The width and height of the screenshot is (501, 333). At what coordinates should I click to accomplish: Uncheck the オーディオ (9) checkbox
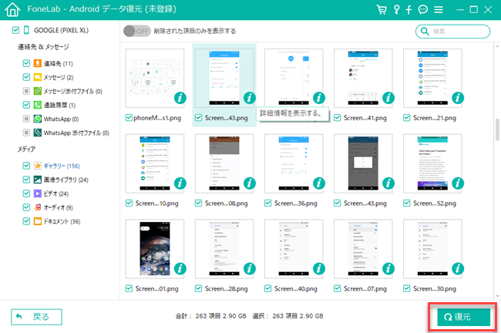point(26,207)
